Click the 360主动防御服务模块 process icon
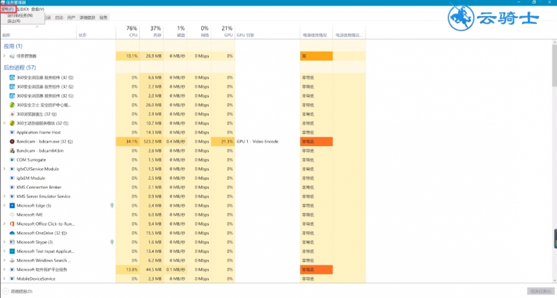The height and width of the screenshot is (298, 557). click(12, 123)
